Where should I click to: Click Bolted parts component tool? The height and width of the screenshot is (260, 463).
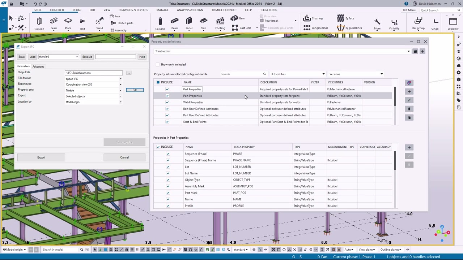pos(122,23)
